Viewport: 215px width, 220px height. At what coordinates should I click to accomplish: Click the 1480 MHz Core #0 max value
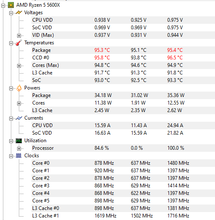coord(178,163)
